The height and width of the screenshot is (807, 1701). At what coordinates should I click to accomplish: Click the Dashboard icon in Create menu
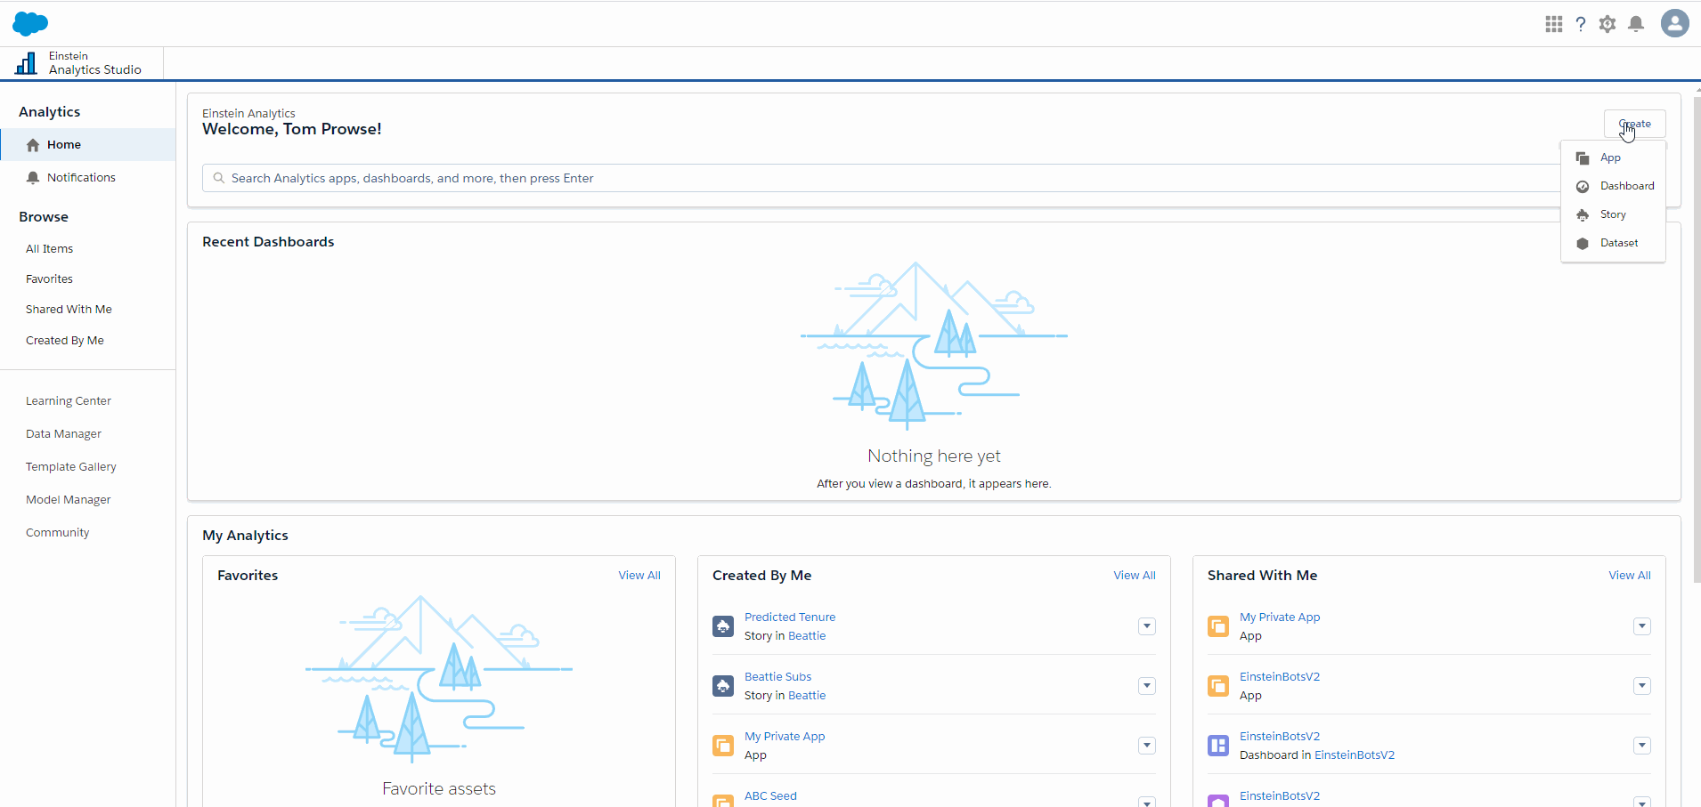[1583, 187]
